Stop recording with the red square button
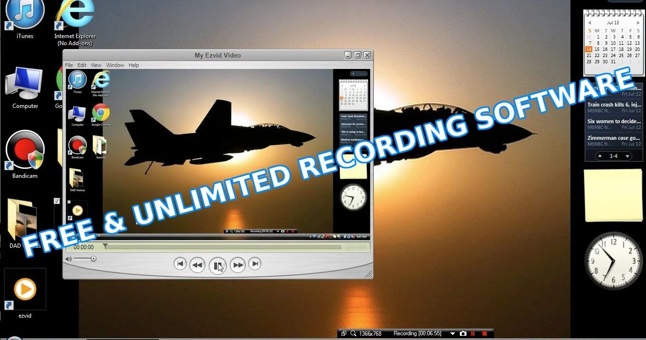The width and height of the screenshot is (646, 340). point(484,334)
